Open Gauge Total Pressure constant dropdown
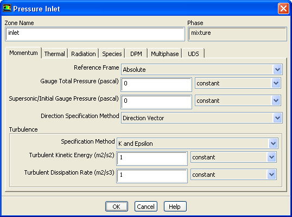 (x=238, y=83)
